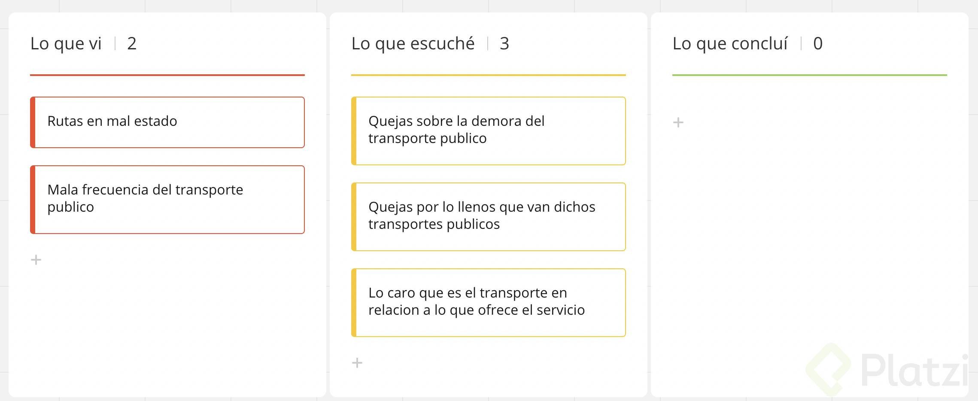Open the card "Mala frecuencia del transporte publico"
Screen dimensions: 978x401
click(167, 199)
